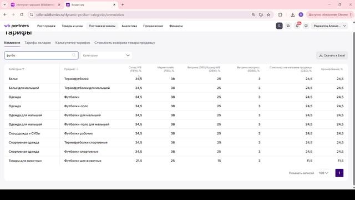Open the records-per-page 100 dropdown

[x=323, y=173]
